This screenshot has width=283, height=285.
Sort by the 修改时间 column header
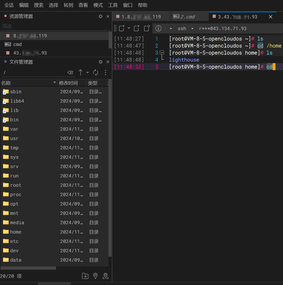coord(72,83)
